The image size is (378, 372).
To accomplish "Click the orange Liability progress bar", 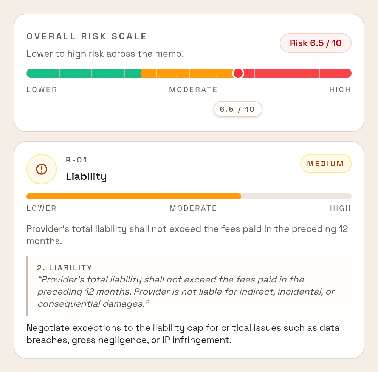I will click(x=134, y=196).
